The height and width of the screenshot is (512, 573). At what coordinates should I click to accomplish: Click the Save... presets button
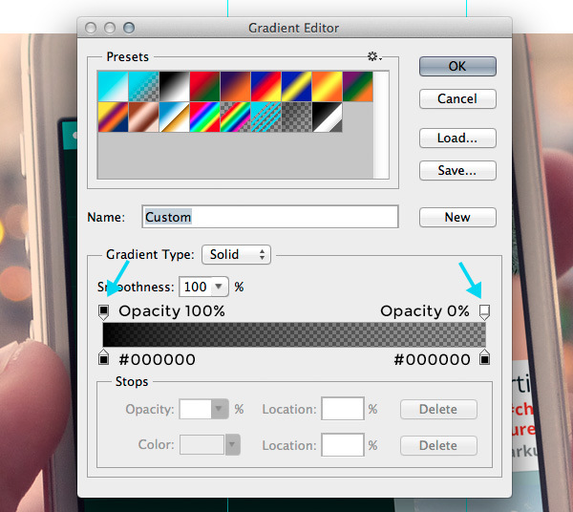457,170
